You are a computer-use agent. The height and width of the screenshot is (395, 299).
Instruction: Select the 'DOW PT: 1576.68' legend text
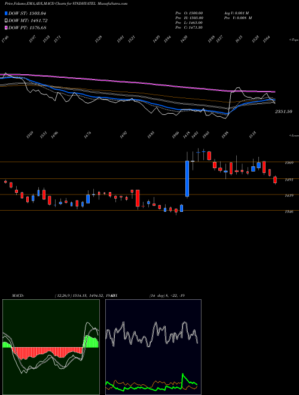pos(27,28)
